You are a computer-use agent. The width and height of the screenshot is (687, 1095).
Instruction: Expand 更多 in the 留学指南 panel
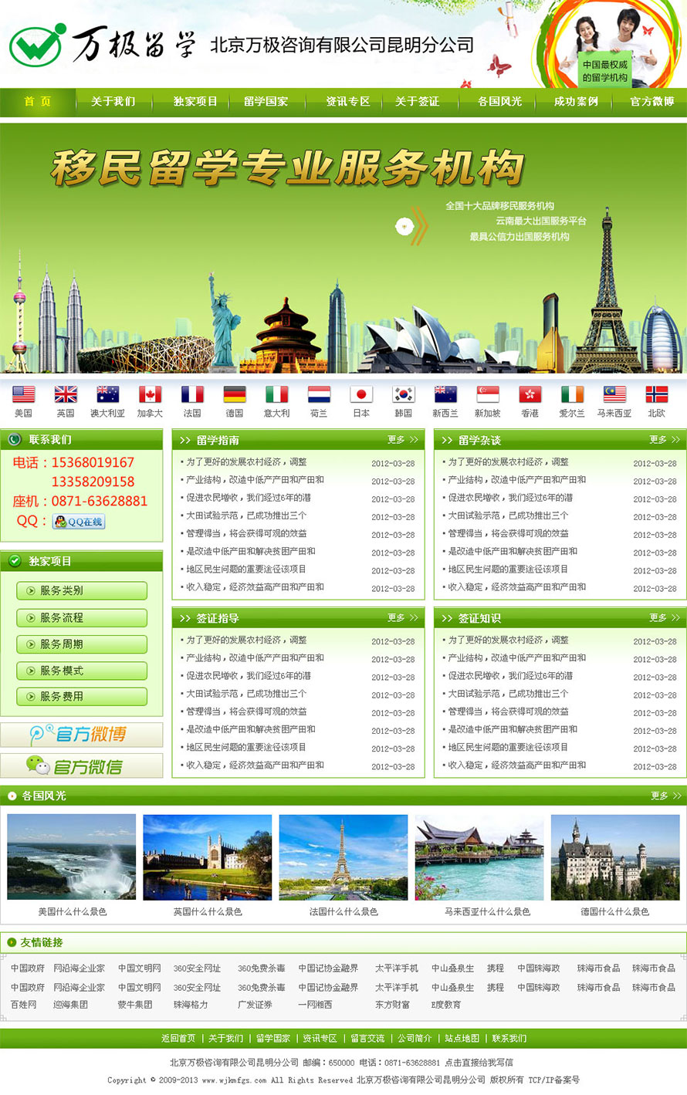click(402, 440)
